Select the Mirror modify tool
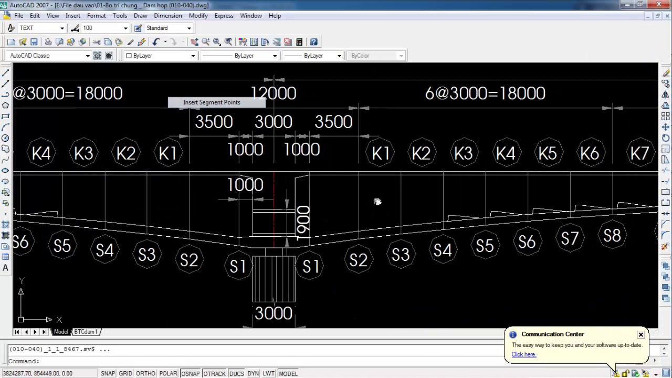 [x=666, y=94]
